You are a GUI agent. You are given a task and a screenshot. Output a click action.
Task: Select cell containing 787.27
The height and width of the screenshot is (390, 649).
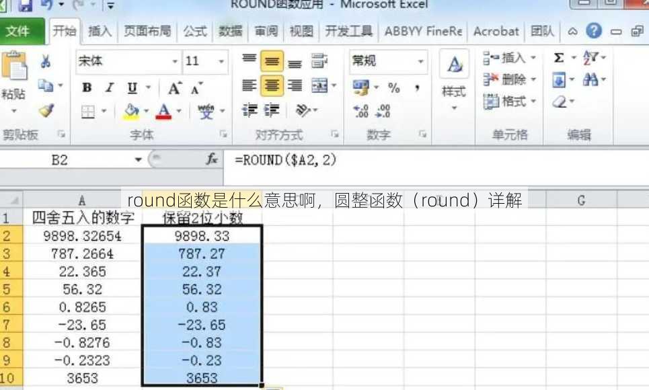[x=202, y=253]
